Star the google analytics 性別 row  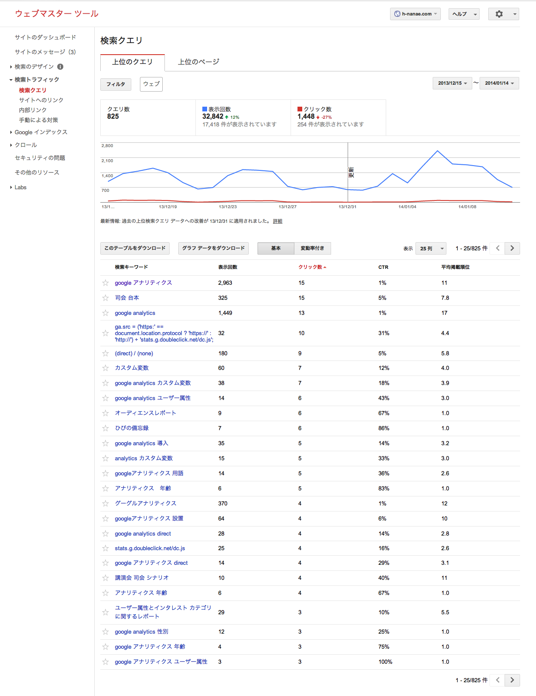[x=105, y=631]
